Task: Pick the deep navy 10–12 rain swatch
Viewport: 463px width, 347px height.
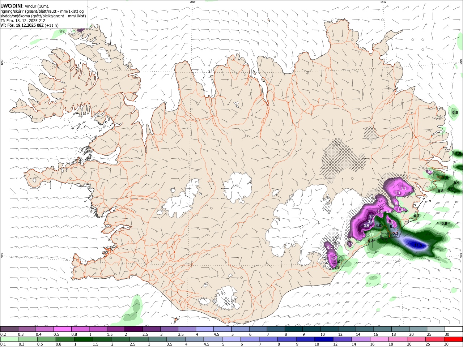Action: [323, 339]
